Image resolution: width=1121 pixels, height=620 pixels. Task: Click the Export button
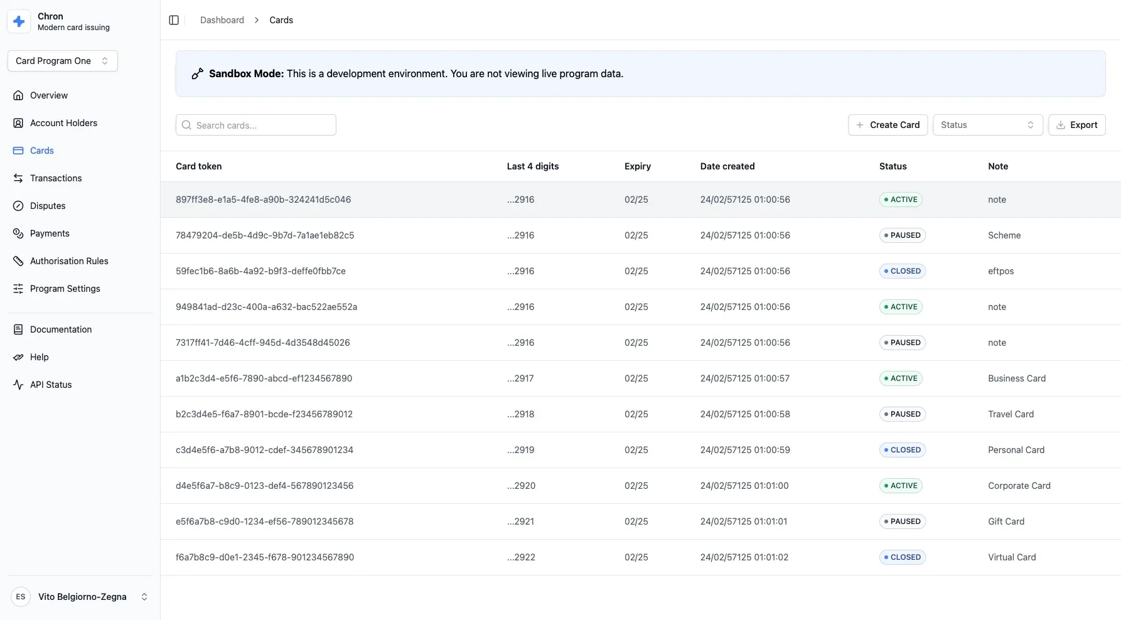coord(1076,125)
